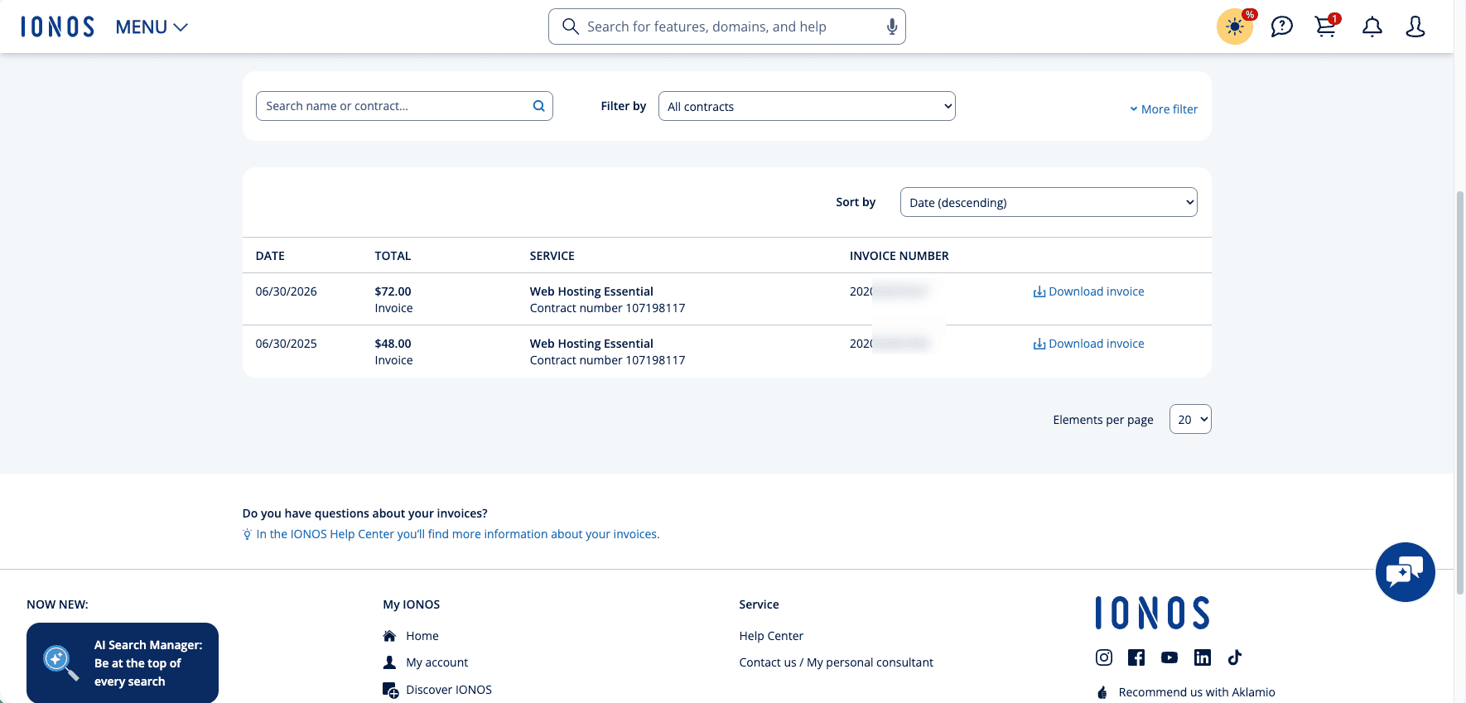Open IONOS Facebook page
The height and width of the screenshot is (703, 1466).
coord(1136,657)
